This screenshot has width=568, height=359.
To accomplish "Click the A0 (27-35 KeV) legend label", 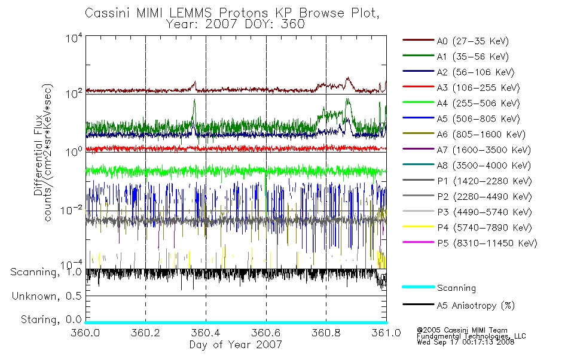I will pos(473,41).
